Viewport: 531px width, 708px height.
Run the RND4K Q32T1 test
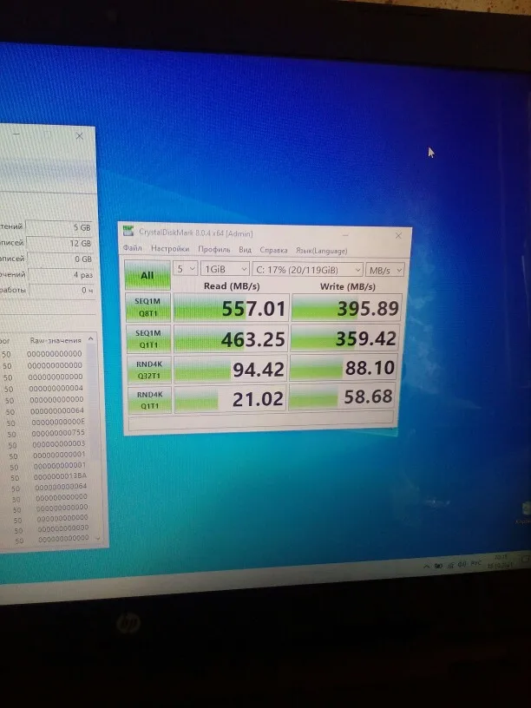[x=149, y=370]
